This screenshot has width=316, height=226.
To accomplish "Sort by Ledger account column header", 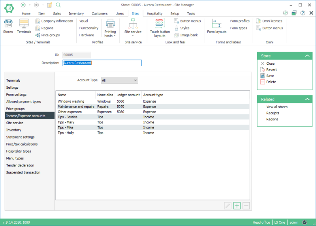I will [128, 95].
